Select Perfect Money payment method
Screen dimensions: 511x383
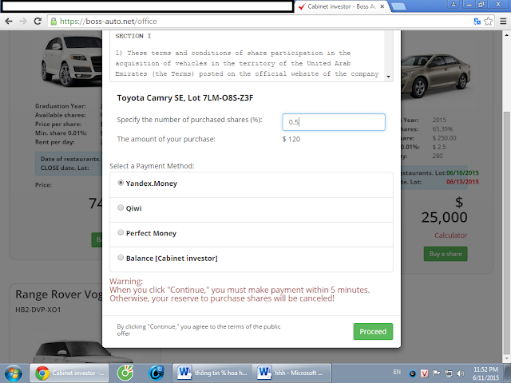(x=121, y=232)
